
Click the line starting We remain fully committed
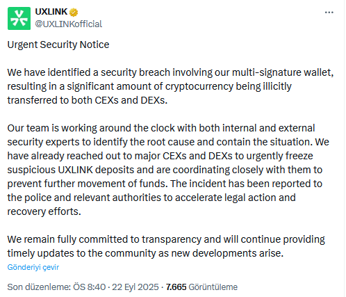(166, 239)
